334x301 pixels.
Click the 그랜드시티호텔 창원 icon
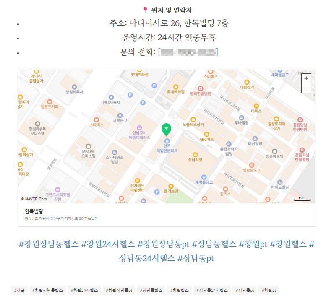[x=57, y=189]
